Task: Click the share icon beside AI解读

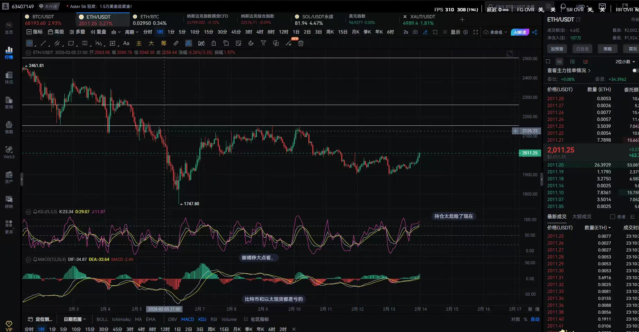Action: [x=534, y=32]
